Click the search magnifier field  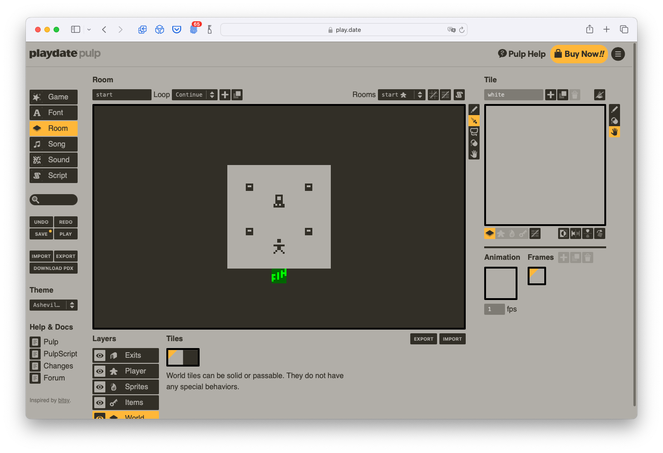(x=54, y=200)
